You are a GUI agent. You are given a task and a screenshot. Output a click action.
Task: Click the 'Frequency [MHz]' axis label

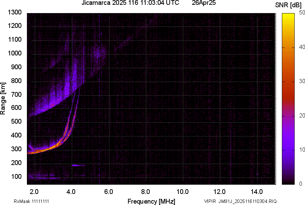(151, 201)
